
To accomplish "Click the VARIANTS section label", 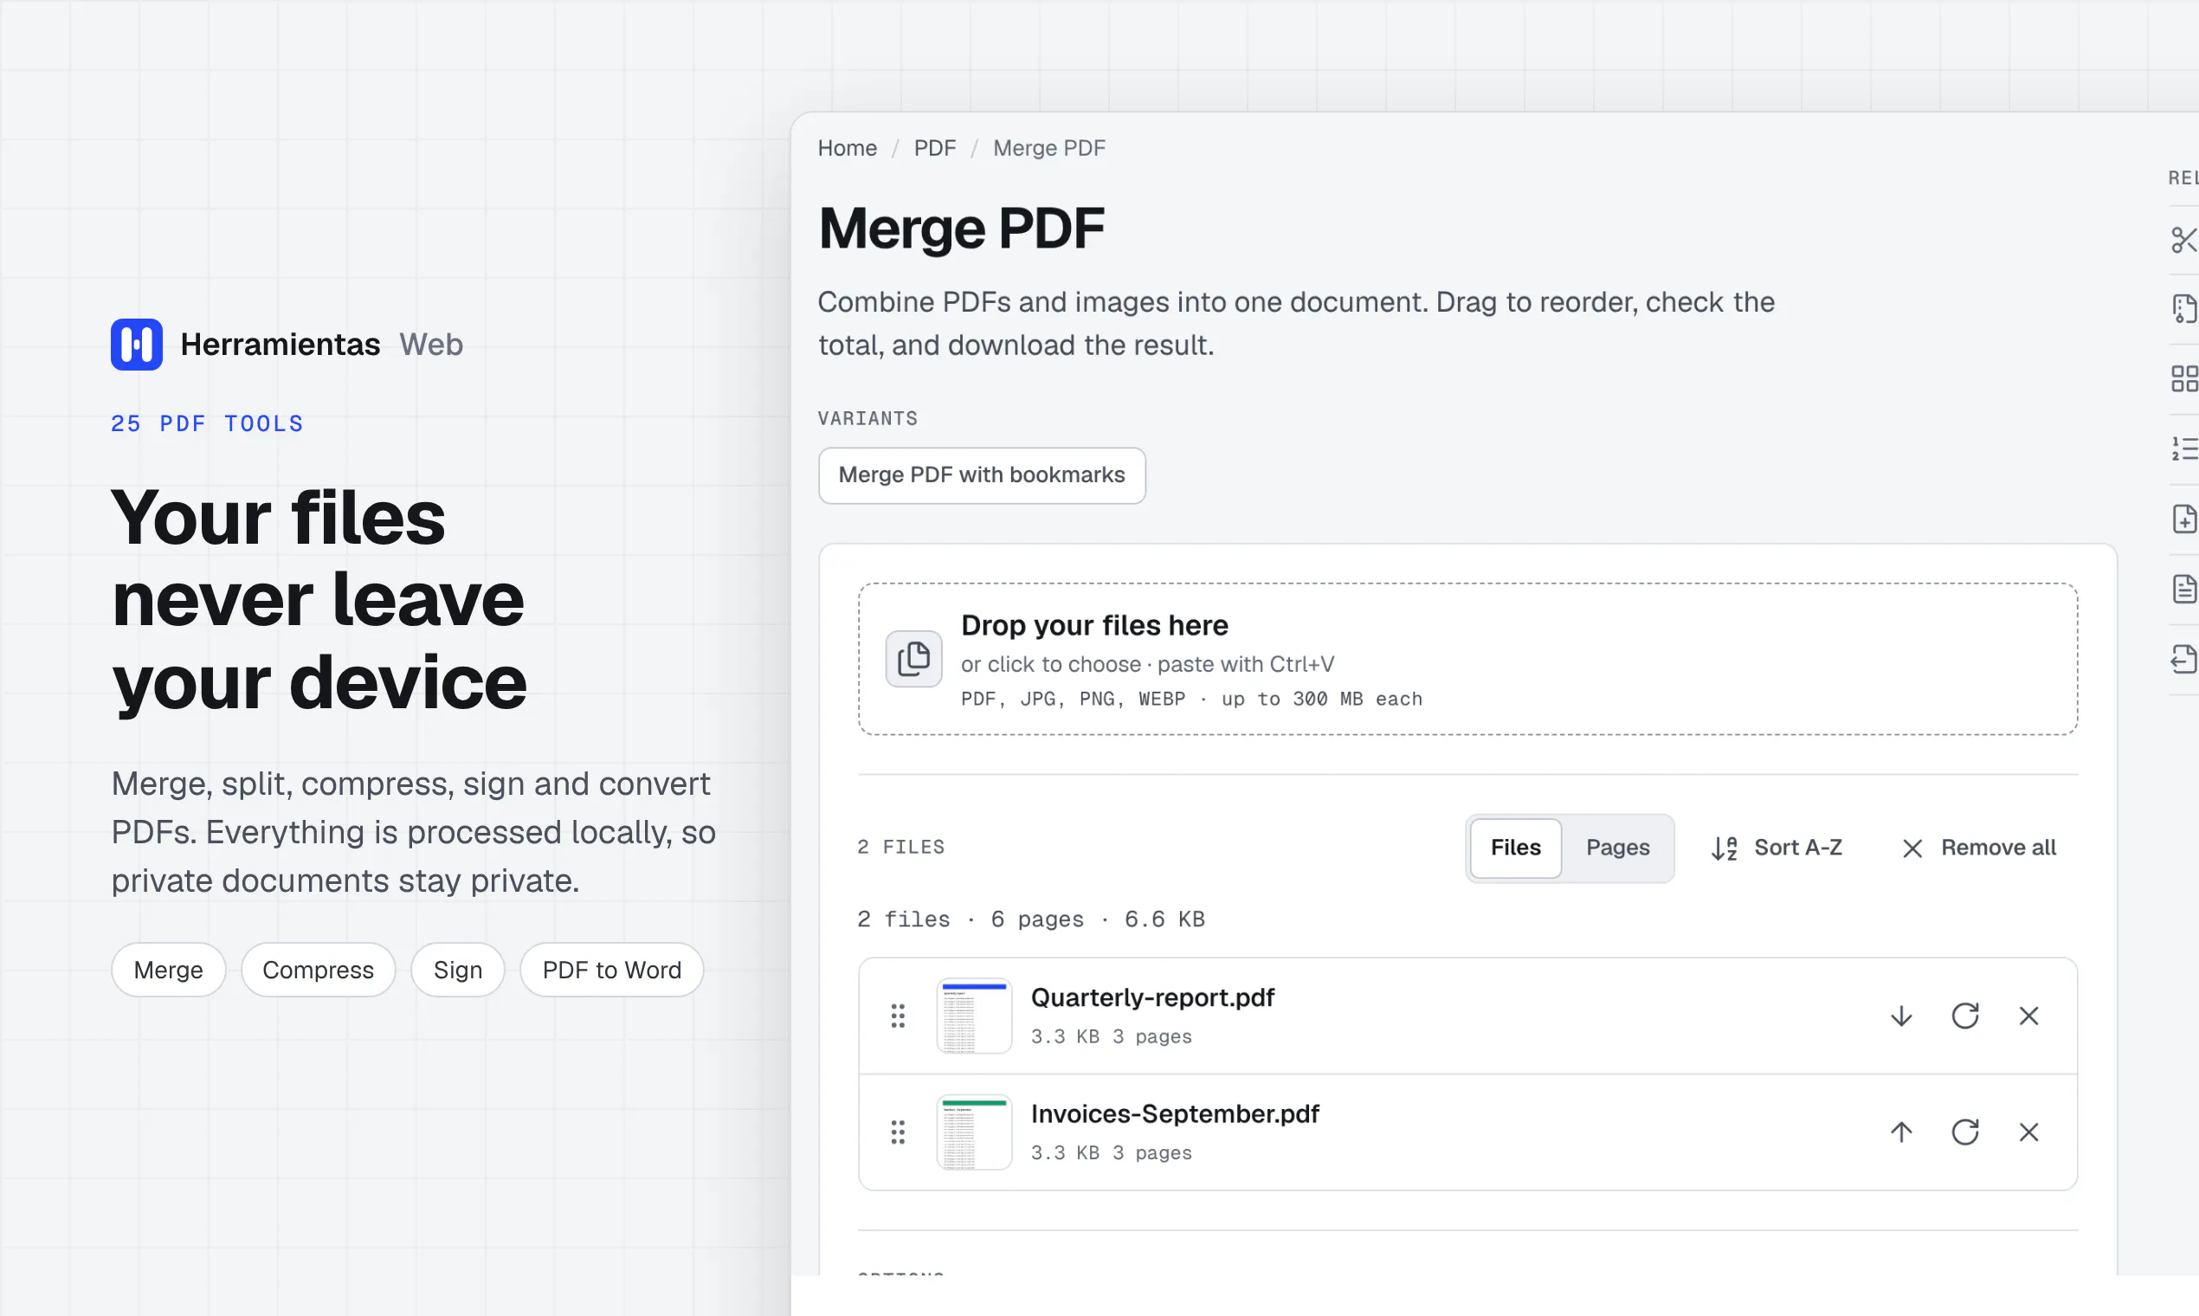I will tap(868, 417).
